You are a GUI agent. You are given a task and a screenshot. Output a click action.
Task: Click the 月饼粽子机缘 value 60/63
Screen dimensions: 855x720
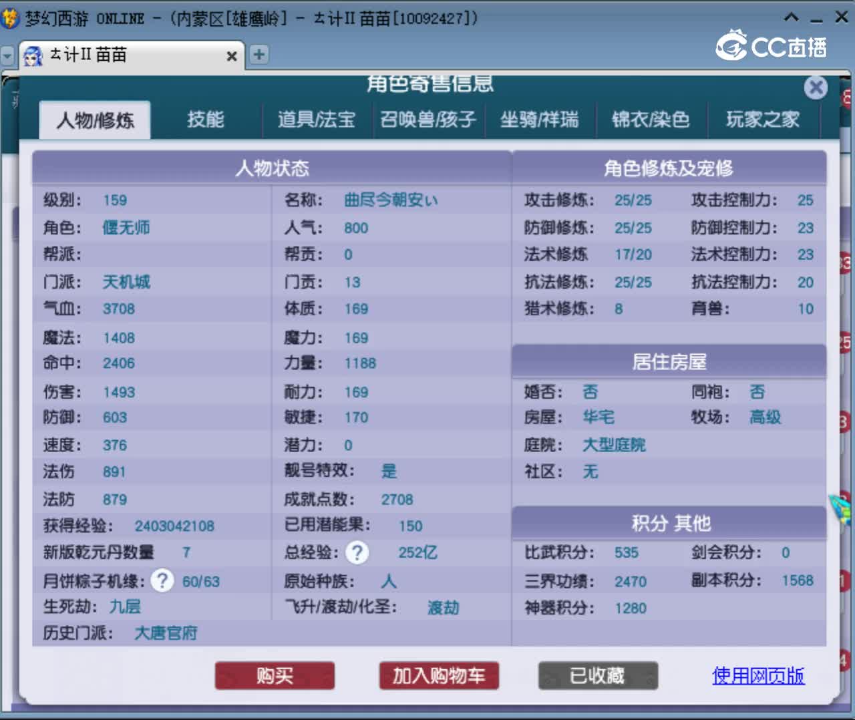click(201, 582)
